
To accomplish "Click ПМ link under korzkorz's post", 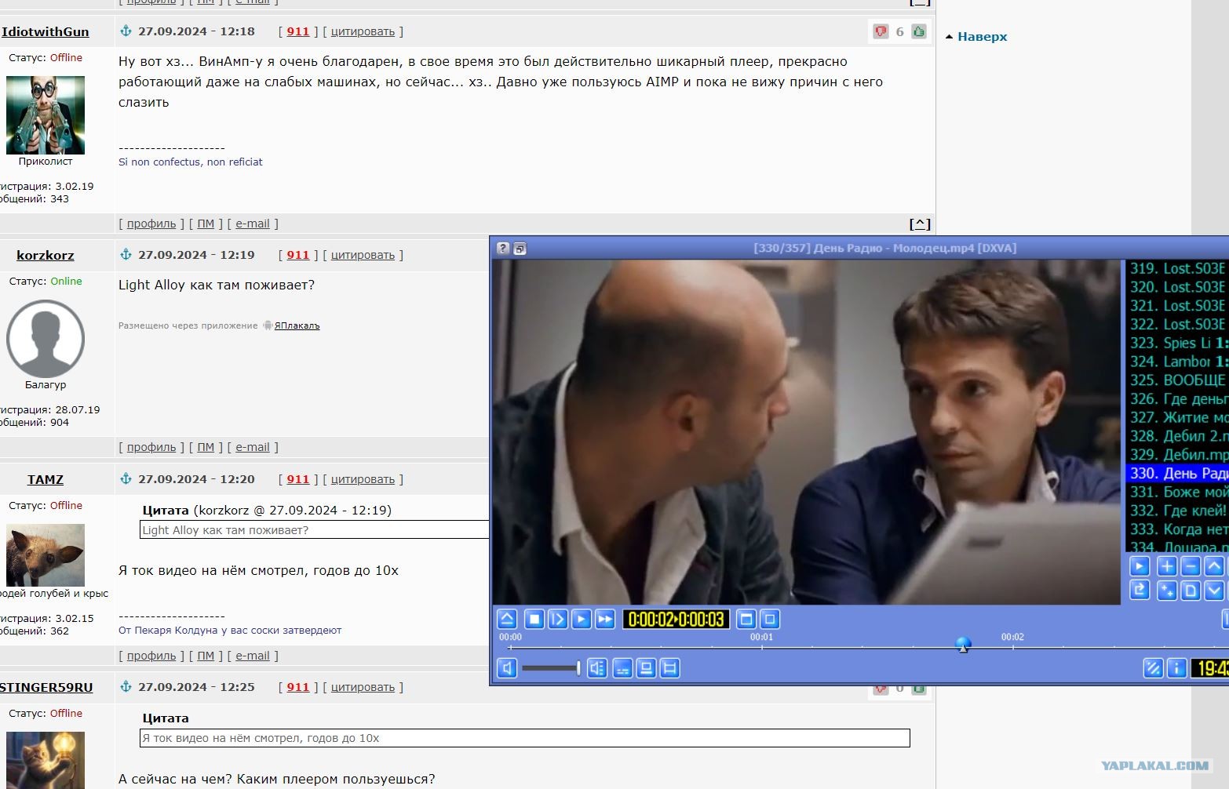I will (206, 447).
